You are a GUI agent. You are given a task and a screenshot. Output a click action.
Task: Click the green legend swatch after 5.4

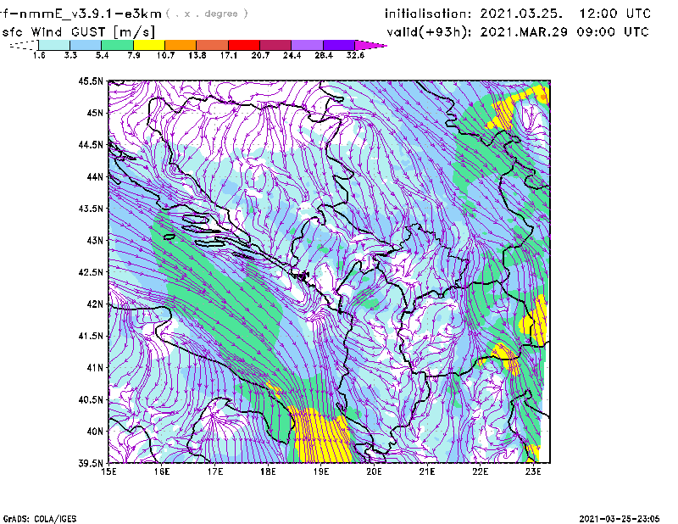pyautogui.click(x=117, y=45)
